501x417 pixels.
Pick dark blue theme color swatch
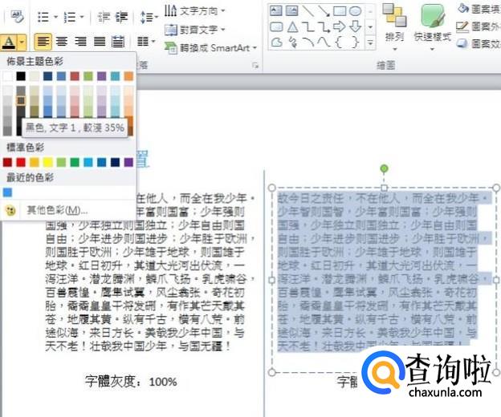[x=48, y=76]
